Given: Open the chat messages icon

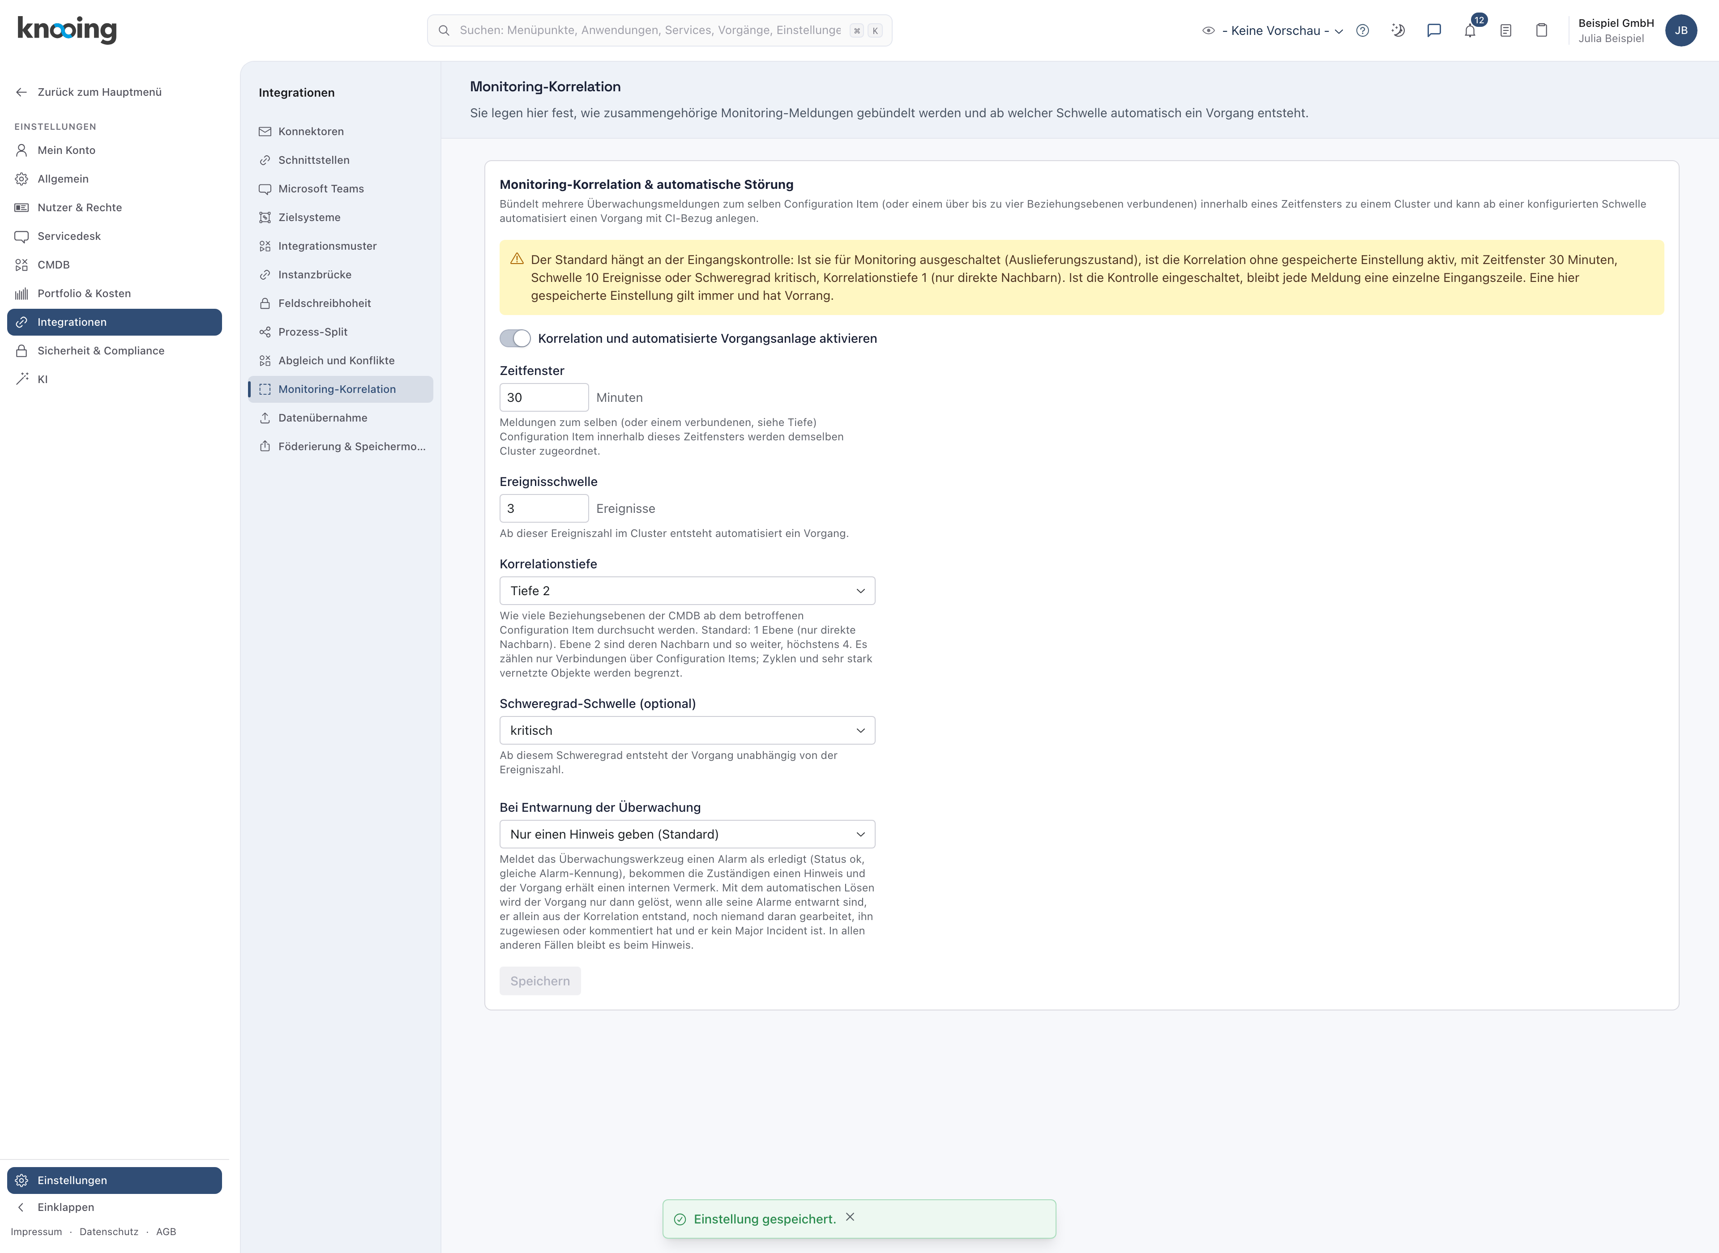Looking at the screenshot, I should click(1434, 30).
